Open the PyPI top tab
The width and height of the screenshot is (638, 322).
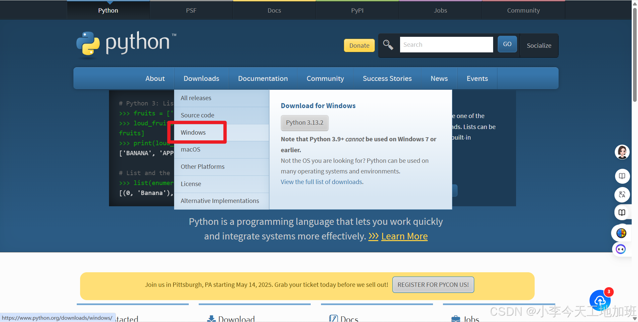[357, 10]
